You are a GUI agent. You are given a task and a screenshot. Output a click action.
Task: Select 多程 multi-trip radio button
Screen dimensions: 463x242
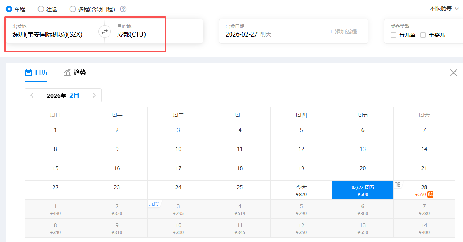[x=73, y=9]
